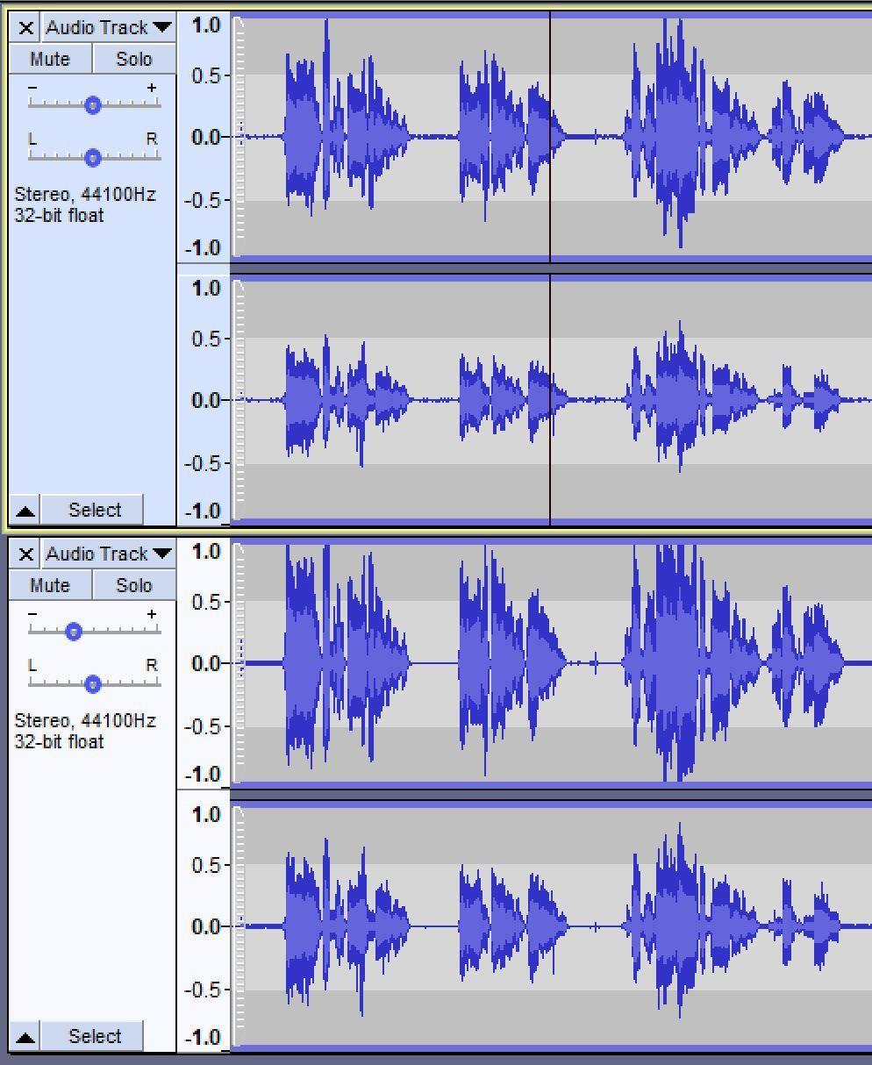This screenshot has height=1065, width=872.
Task: Collapse the first track with the arrow
Action: click(x=25, y=511)
